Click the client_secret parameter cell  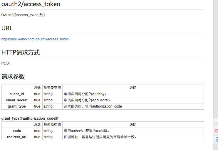coord(17,100)
